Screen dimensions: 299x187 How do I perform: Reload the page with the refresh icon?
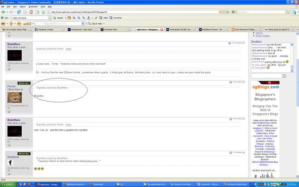coord(19,12)
